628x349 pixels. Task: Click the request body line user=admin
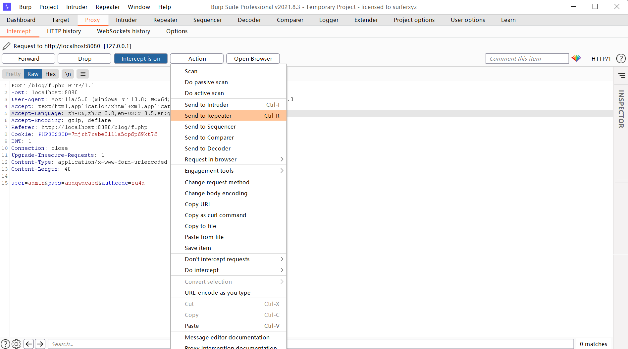pos(78,183)
